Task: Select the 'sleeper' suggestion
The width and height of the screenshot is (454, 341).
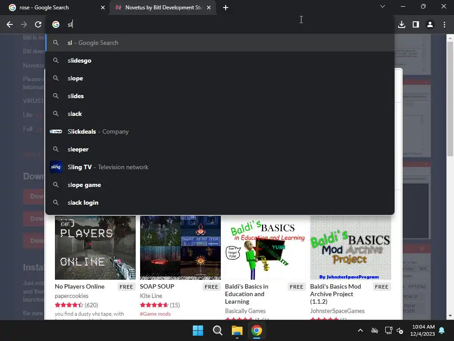Action: coord(220,149)
